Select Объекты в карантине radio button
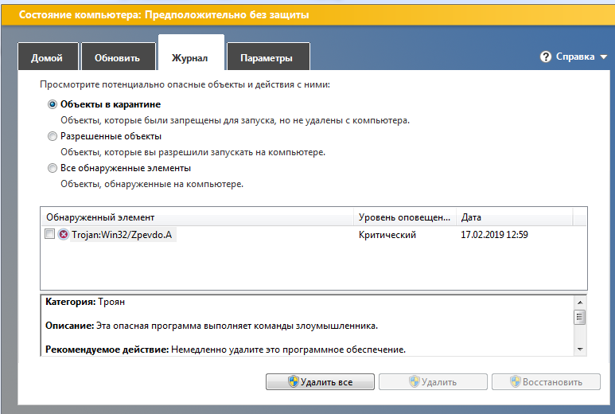The image size is (615, 414). coord(53,104)
